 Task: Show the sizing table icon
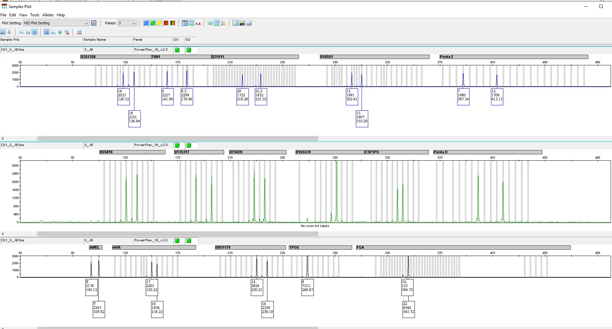pos(235,23)
